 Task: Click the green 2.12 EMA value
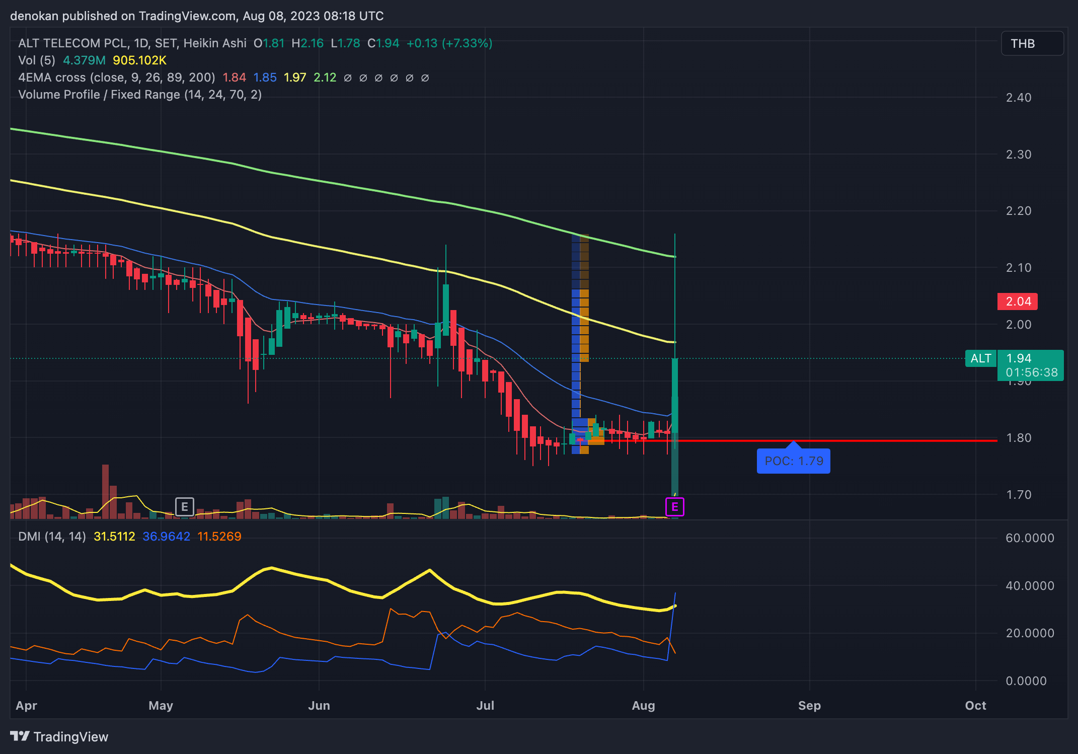pyautogui.click(x=325, y=78)
